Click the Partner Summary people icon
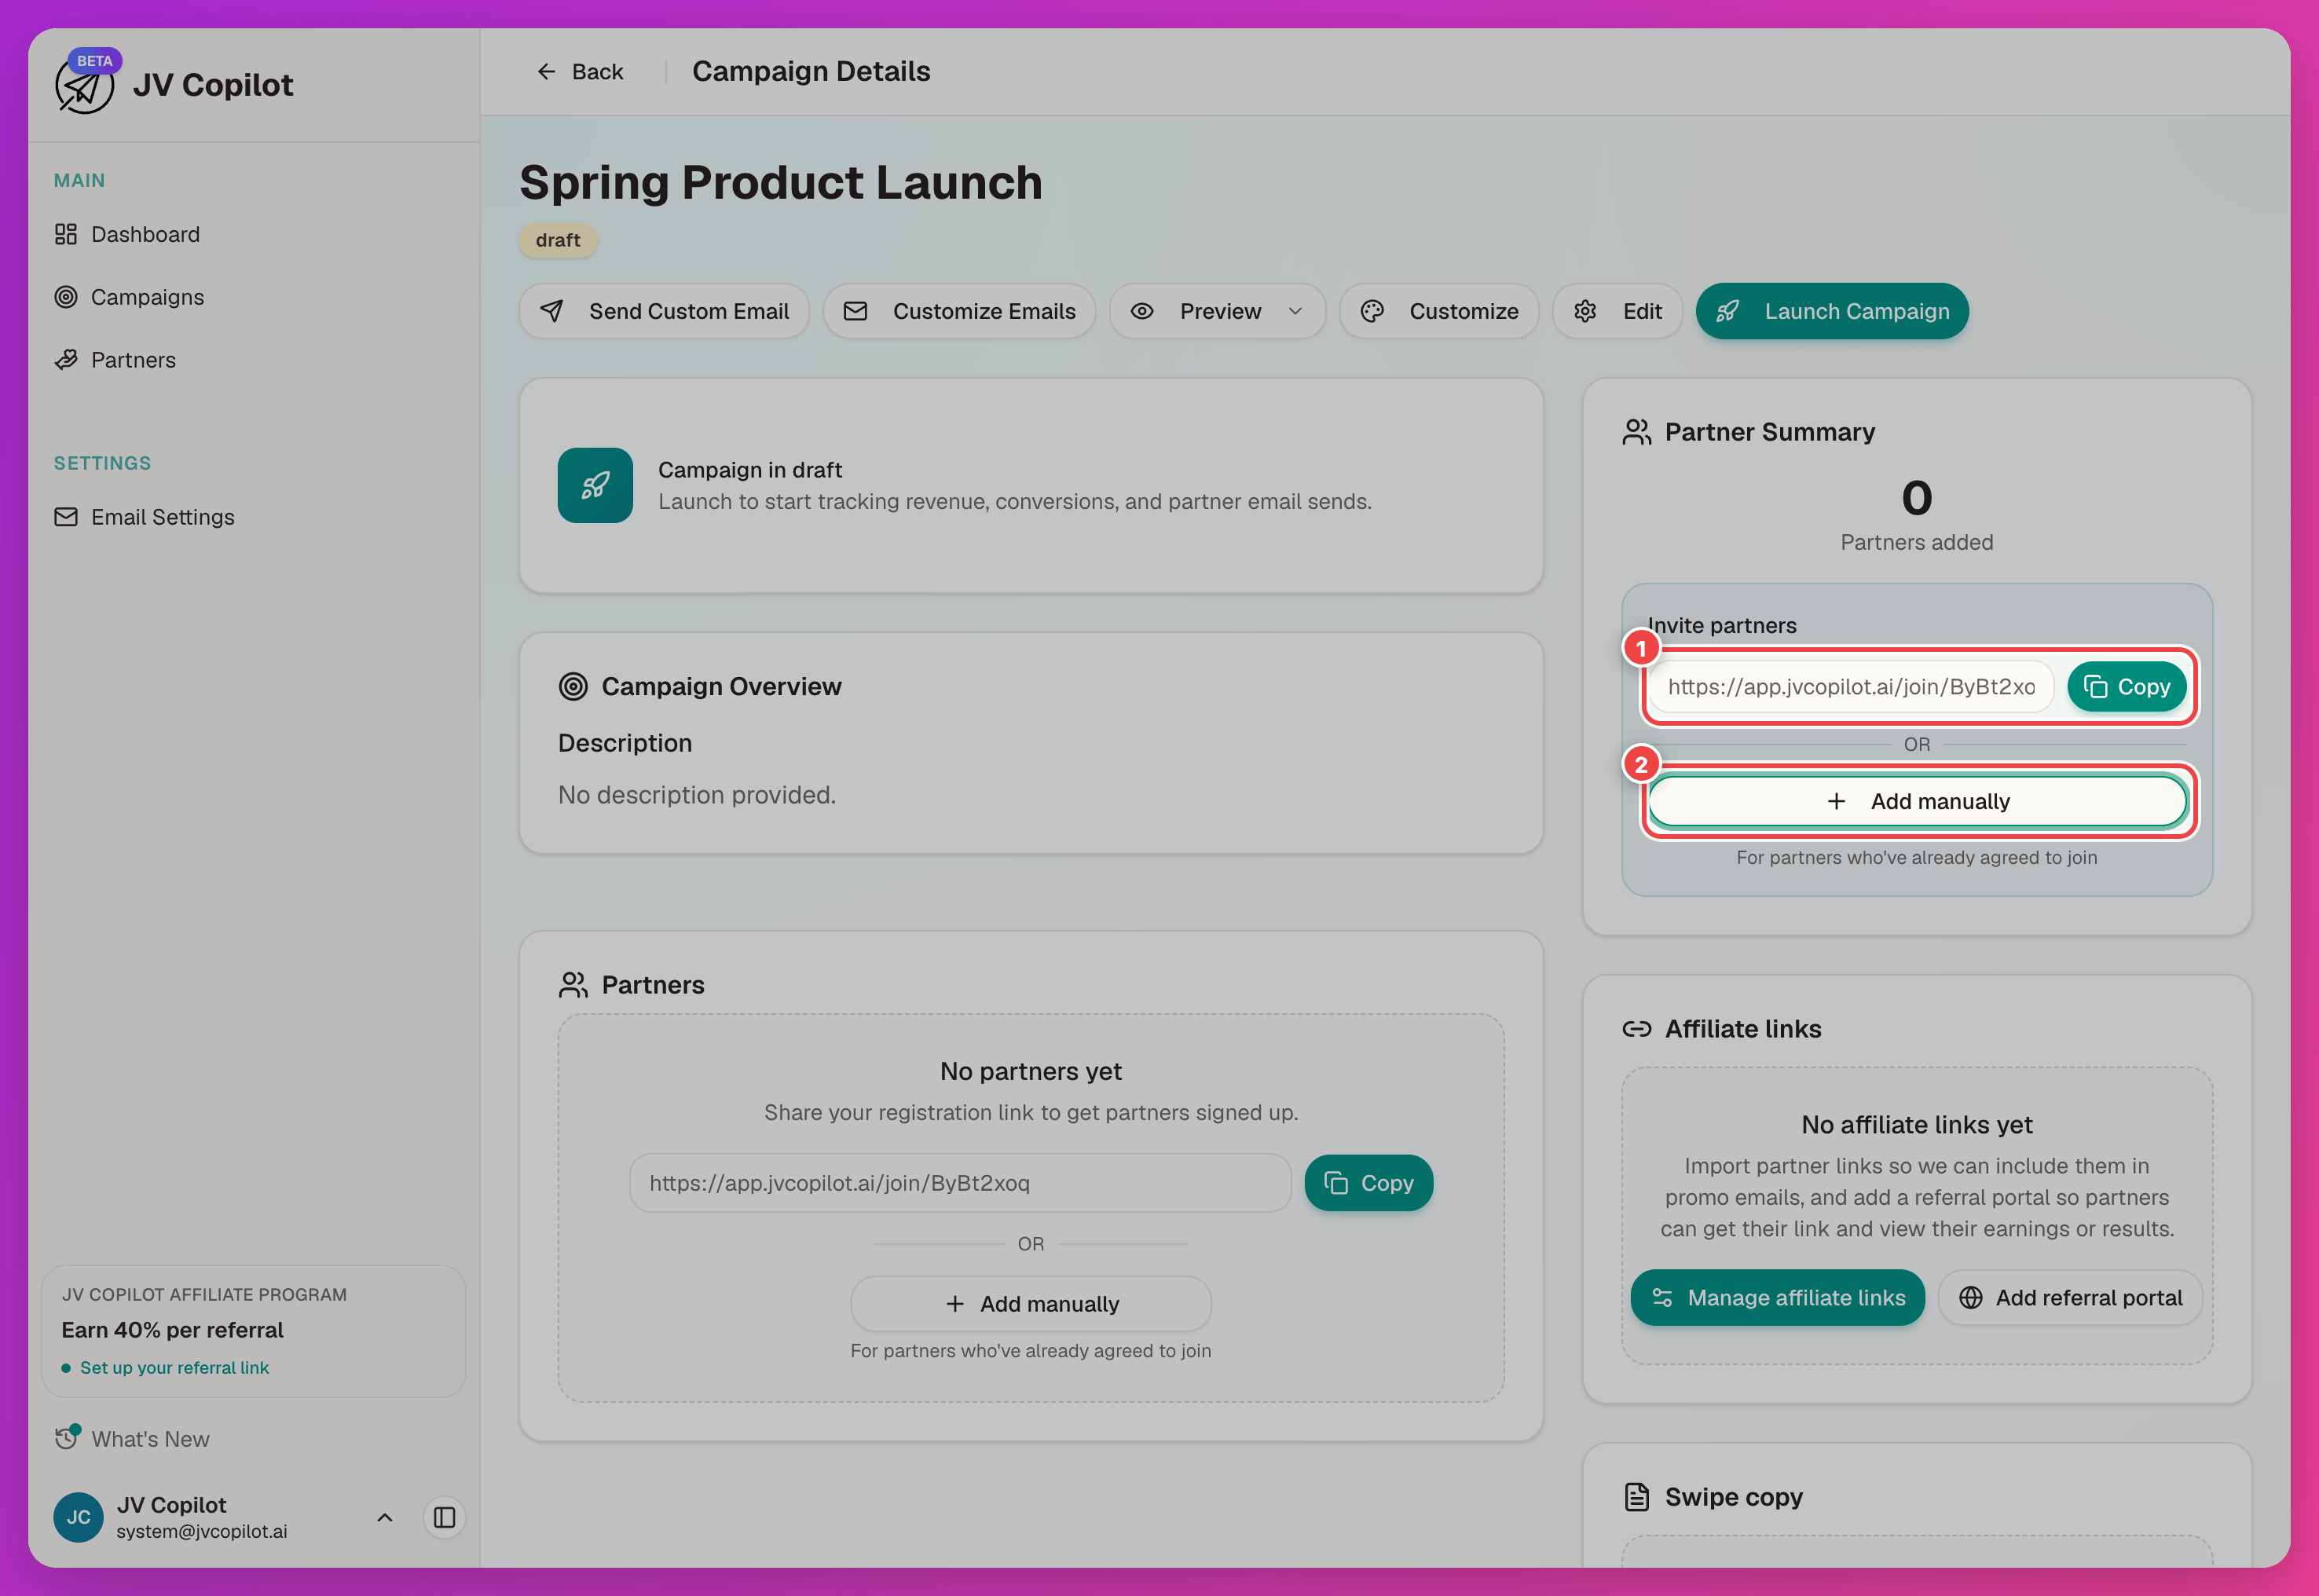2319x1596 pixels. click(1637, 432)
